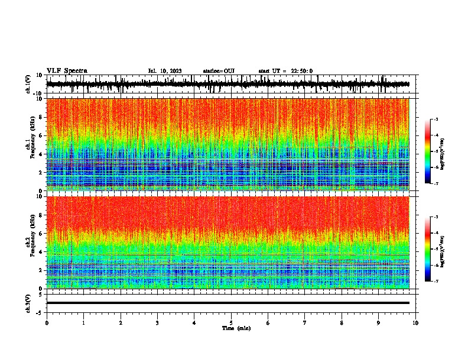Click the "-7" label on ch.2 color scale
468x362 pixels.
pyautogui.click(x=436, y=281)
